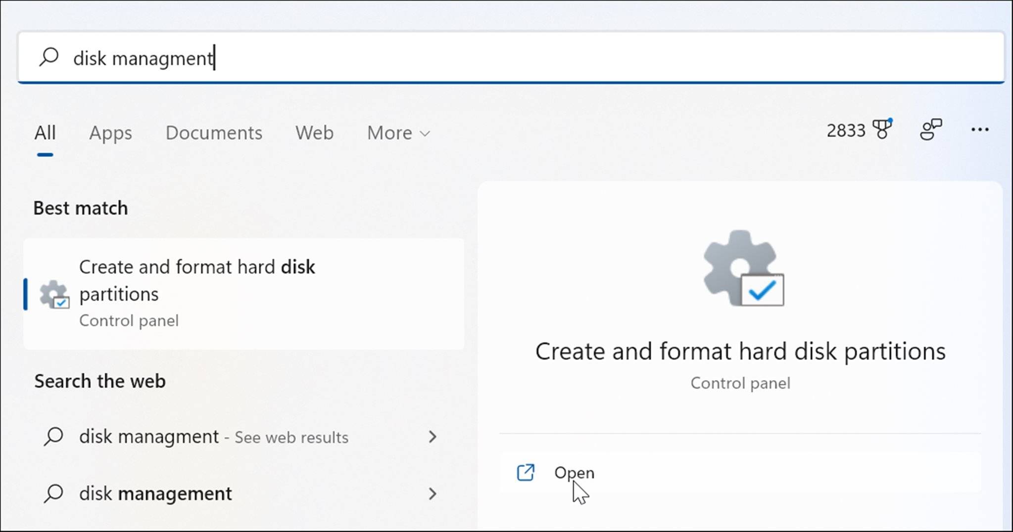
Task: Select the All search filter
Action: tap(45, 133)
